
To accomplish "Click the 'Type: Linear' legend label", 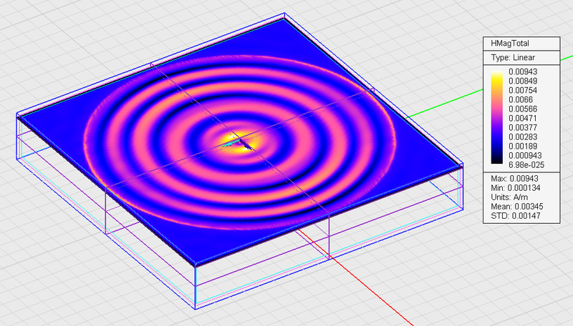I will (513, 58).
